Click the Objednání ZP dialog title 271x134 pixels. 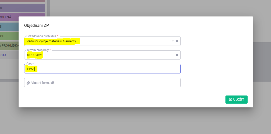tap(36, 26)
